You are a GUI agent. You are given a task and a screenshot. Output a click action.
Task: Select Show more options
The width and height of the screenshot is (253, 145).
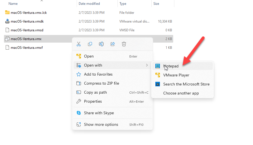pyautogui.click(x=101, y=124)
